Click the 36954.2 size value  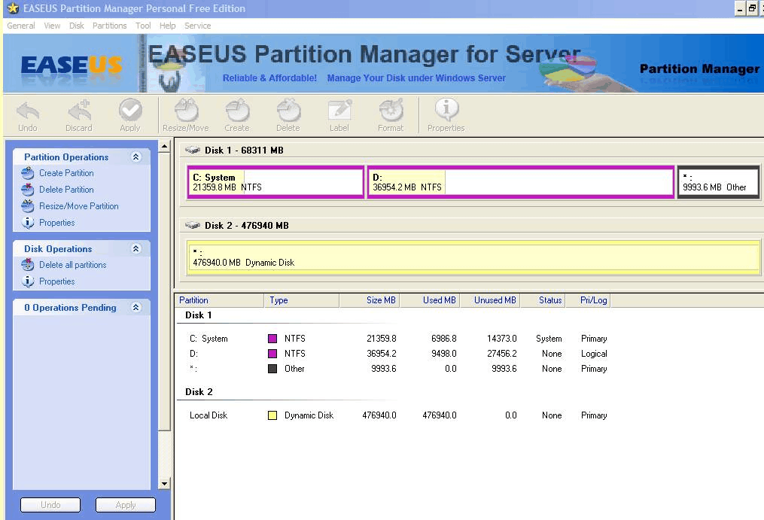click(382, 354)
